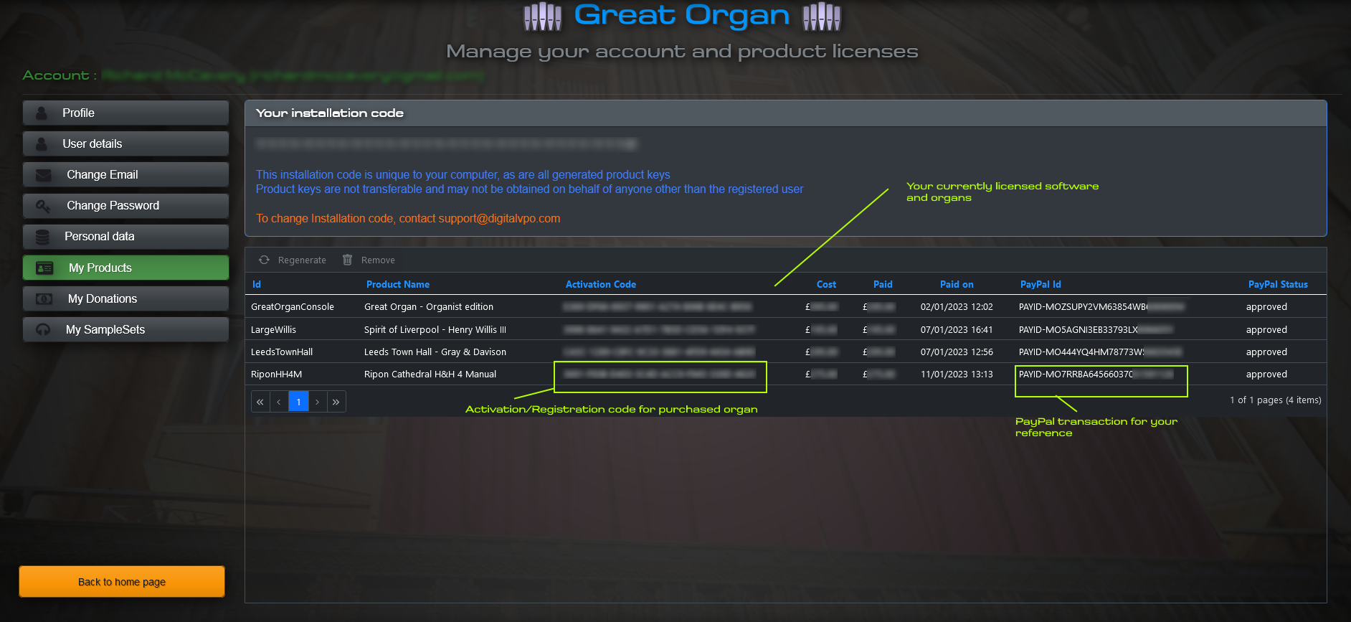Sort by Product Name column header
Image resolution: width=1351 pixels, height=622 pixels.
[x=398, y=284]
